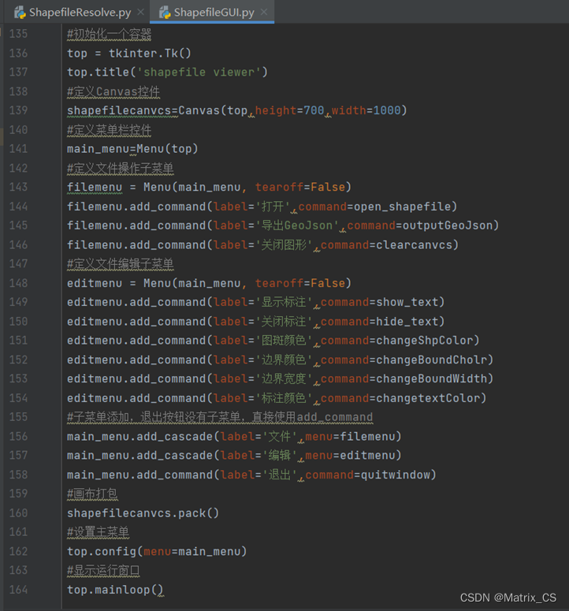569x611 pixels.
Task: Click line number 160 in the gutter
Action: point(18,513)
